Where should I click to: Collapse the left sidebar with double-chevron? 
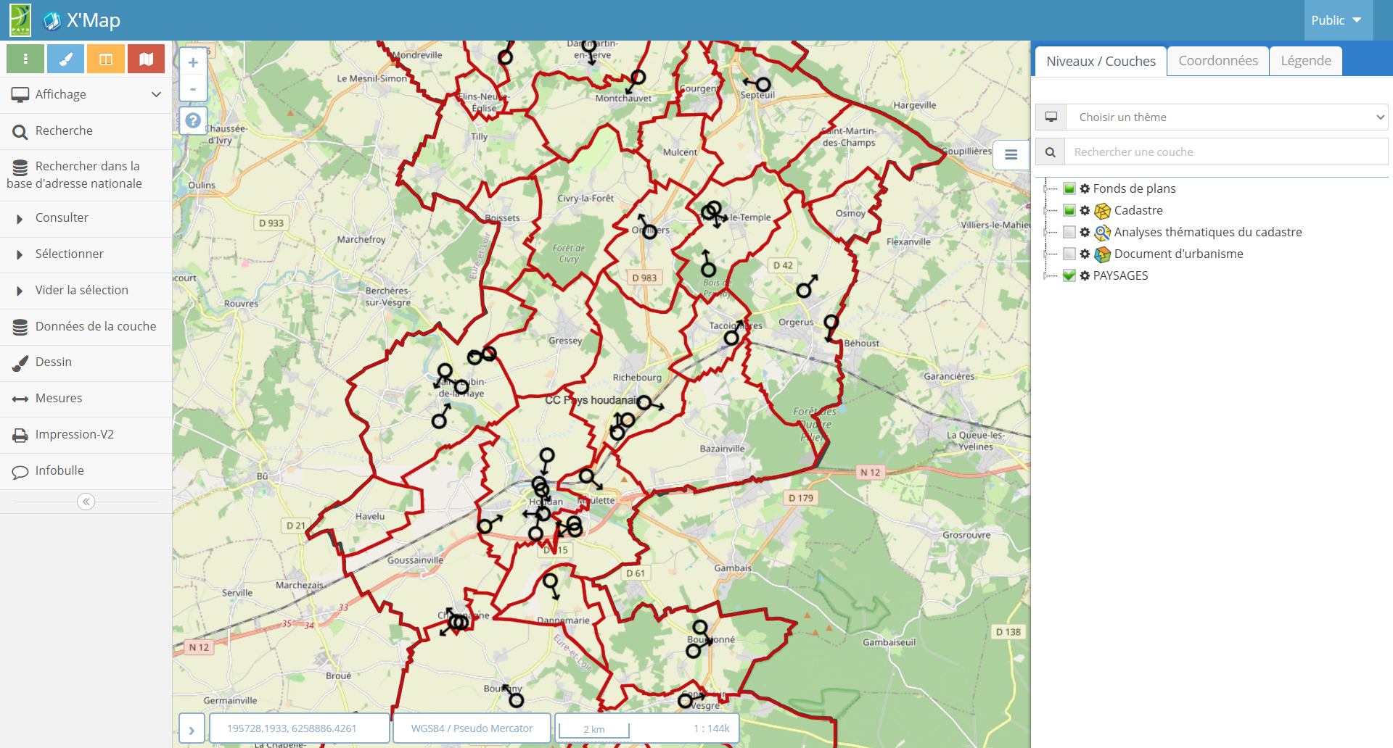86,502
